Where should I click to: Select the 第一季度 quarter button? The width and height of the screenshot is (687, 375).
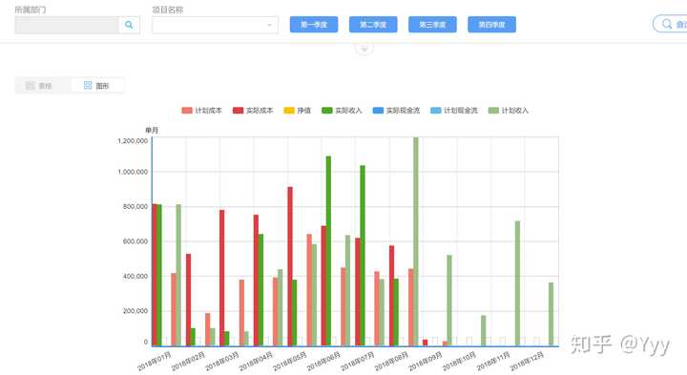314,25
